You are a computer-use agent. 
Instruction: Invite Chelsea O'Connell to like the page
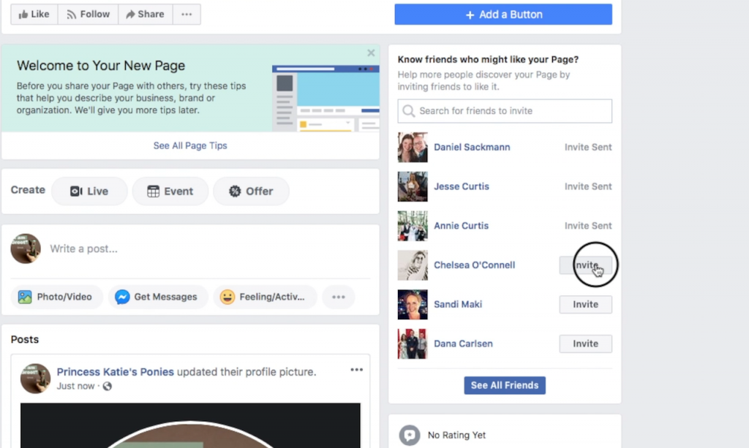click(585, 265)
